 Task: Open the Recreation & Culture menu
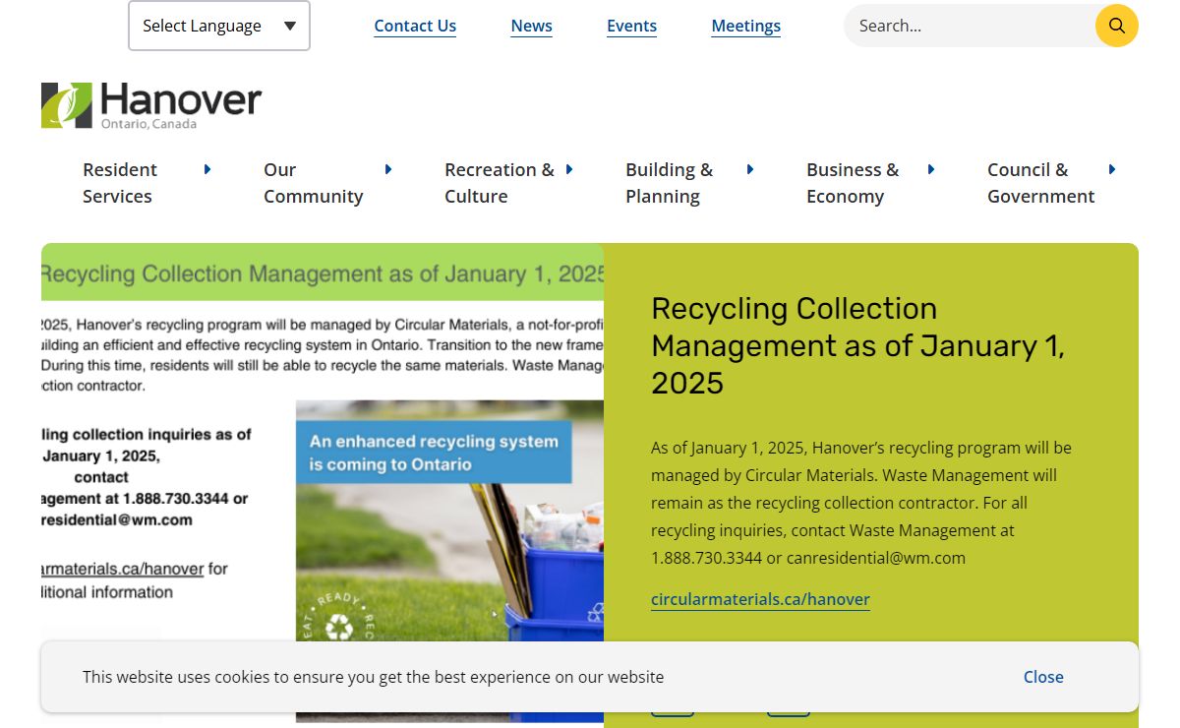(x=500, y=183)
